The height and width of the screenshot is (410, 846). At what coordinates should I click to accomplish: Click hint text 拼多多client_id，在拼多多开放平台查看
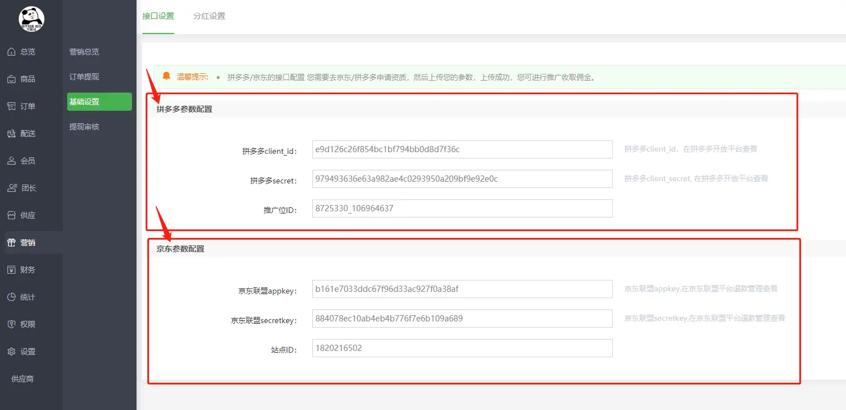point(691,149)
